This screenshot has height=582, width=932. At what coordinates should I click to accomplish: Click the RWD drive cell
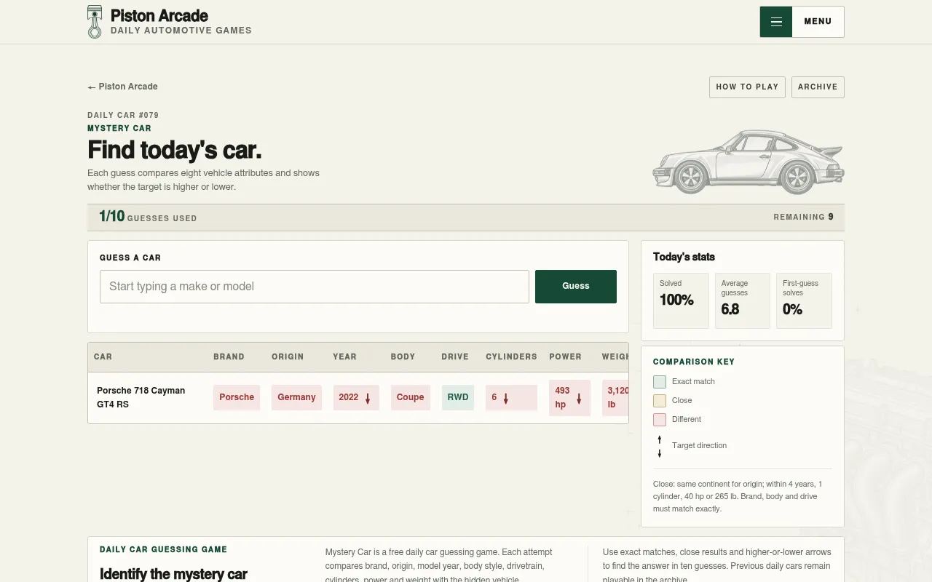click(x=458, y=397)
